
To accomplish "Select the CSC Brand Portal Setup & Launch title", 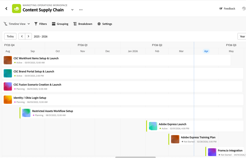I will [34, 72].
